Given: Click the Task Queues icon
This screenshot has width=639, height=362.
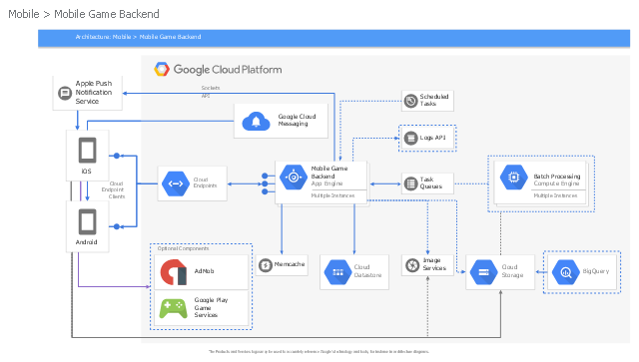Looking at the screenshot, I should click(x=410, y=183).
